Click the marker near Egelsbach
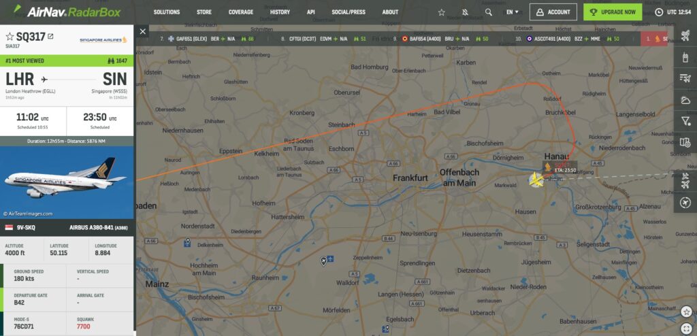697x336 pixels. tap(387, 329)
